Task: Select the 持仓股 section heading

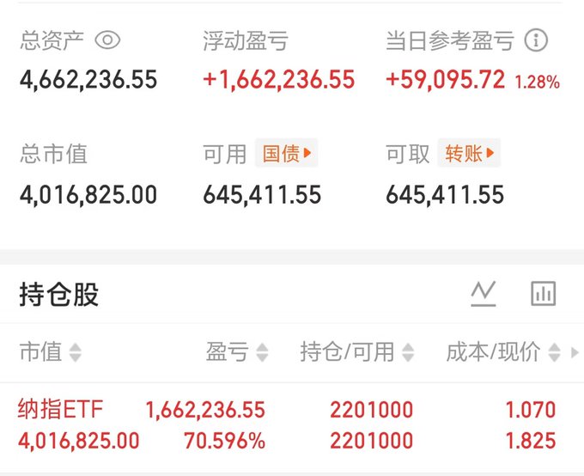Action: pos(59,295)
